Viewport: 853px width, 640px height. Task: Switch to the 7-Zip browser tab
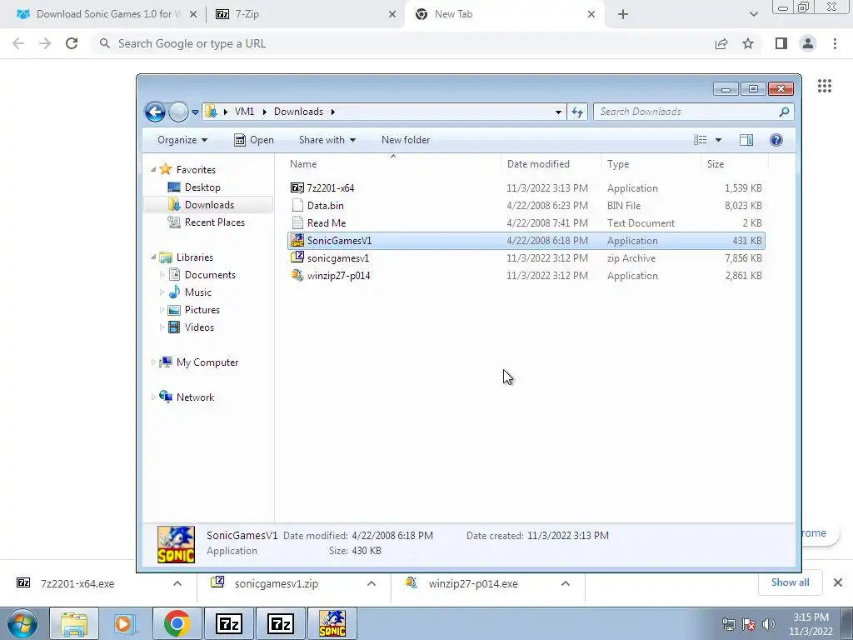click(305, 14)
